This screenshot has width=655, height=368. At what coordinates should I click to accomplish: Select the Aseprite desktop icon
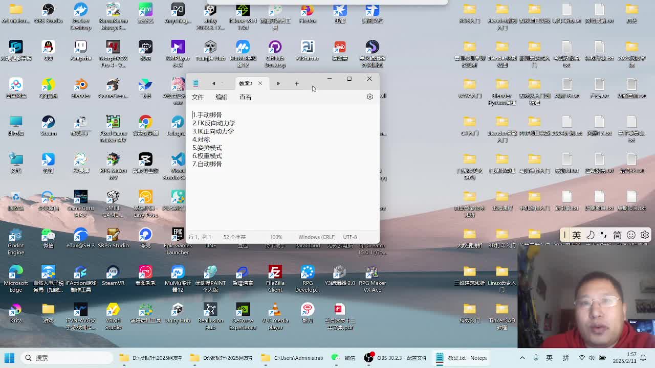point(80,51)
